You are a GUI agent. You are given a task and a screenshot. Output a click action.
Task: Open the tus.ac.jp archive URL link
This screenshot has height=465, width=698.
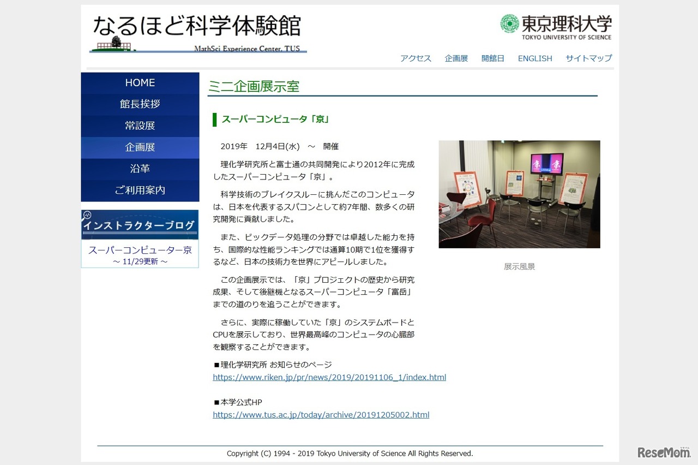[x=321, y=415]
